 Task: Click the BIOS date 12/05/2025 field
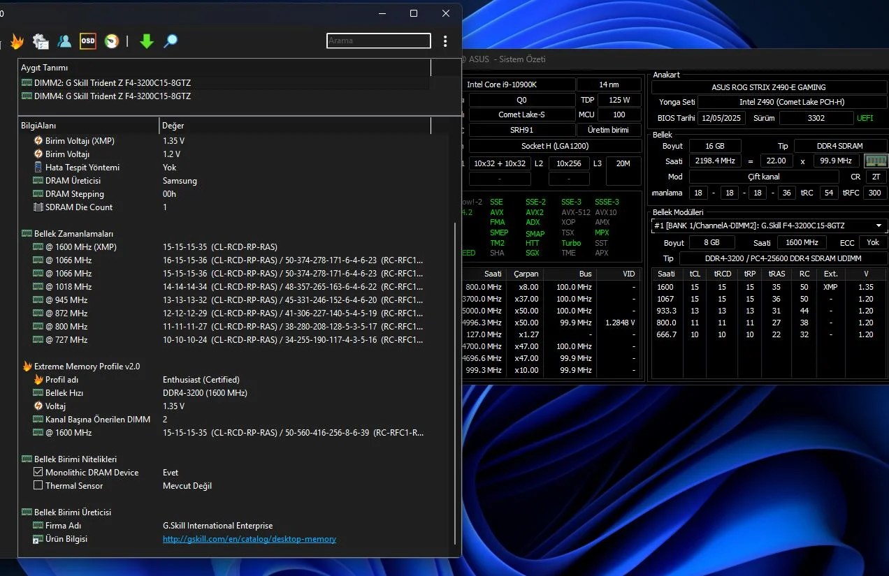tap(723, 118)
